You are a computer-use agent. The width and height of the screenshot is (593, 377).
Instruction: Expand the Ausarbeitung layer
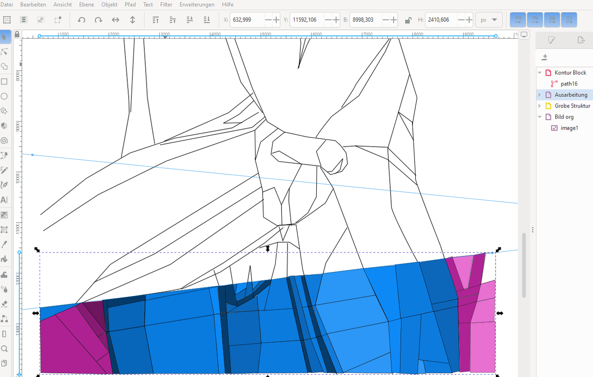pos(540,95)
